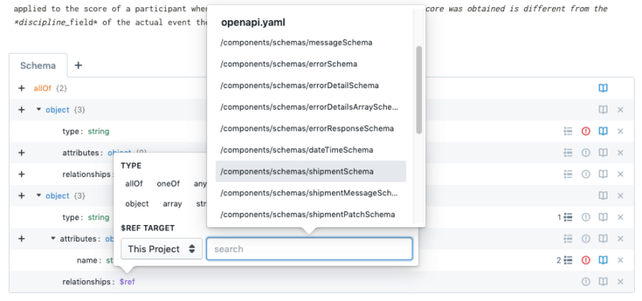This screenshot has height=301, width=642.
Task: Choose /components/schemas/errorDetailSchema
Action: [x=311, y=86]
